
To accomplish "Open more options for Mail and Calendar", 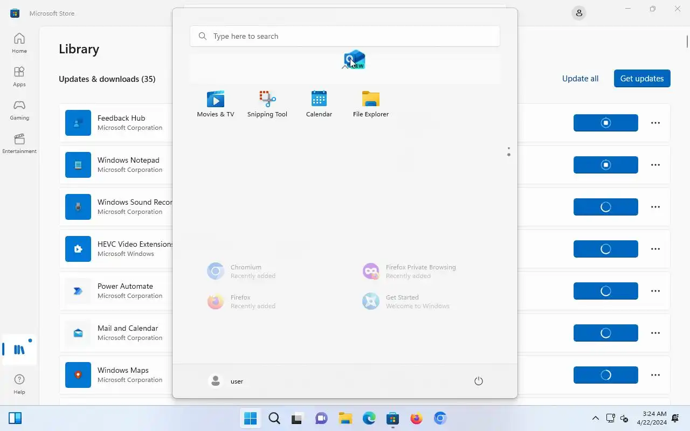I will pos(655,333).
